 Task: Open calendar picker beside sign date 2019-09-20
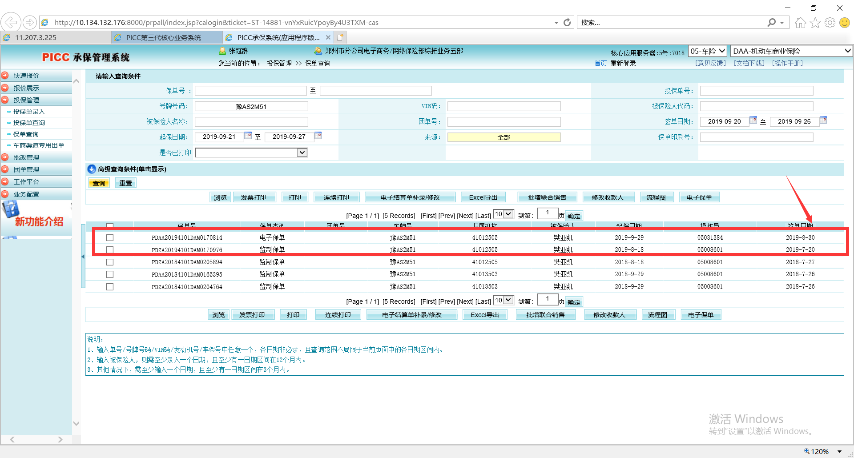coord(753,120)
